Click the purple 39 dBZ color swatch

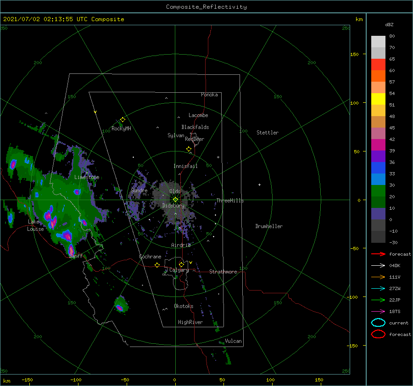[378, 156]
